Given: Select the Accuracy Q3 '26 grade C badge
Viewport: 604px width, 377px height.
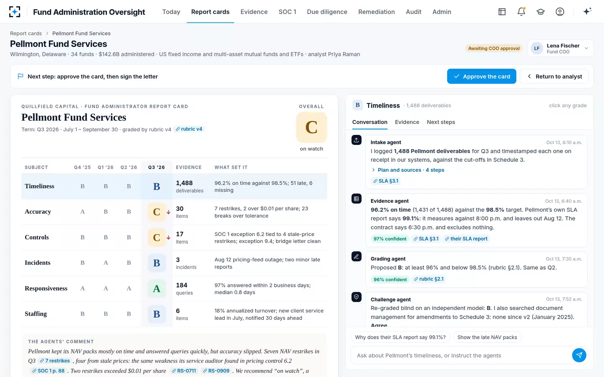Looking at the screenshot, I should coord(156,212).
